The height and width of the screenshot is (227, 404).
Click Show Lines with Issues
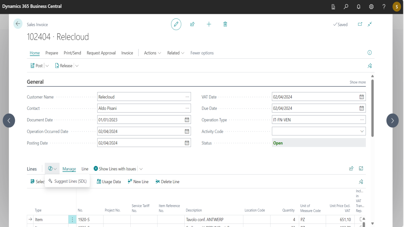115,169
